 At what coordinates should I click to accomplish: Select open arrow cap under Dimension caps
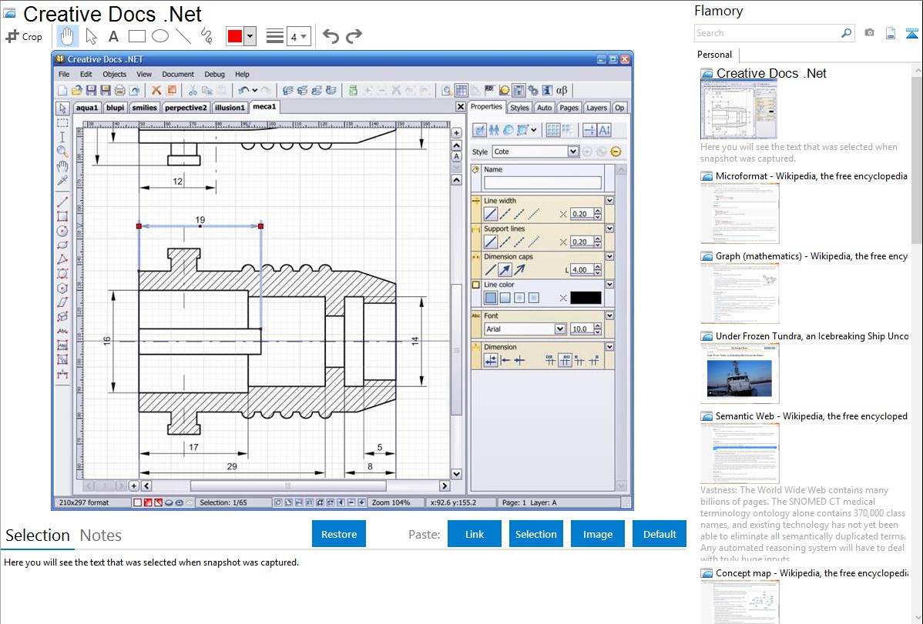519,270
